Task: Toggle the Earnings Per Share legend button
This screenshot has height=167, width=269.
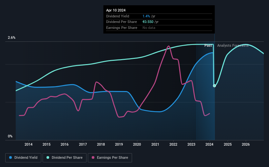Action: pos(110,158)
